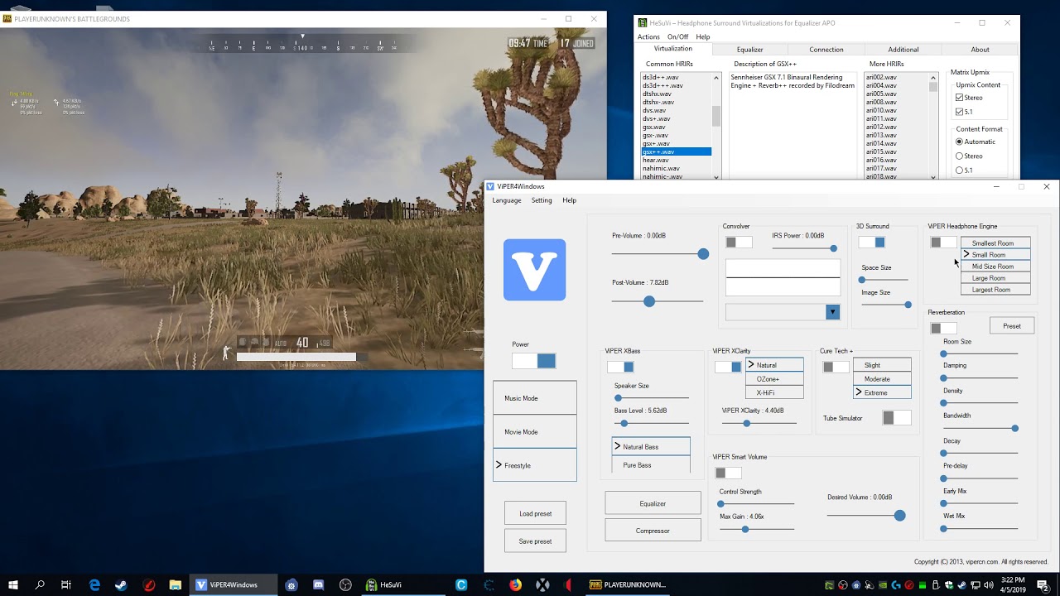1060x596 pixels.
Task: Open Discord from the taskbar
Action: click(319, 584)
